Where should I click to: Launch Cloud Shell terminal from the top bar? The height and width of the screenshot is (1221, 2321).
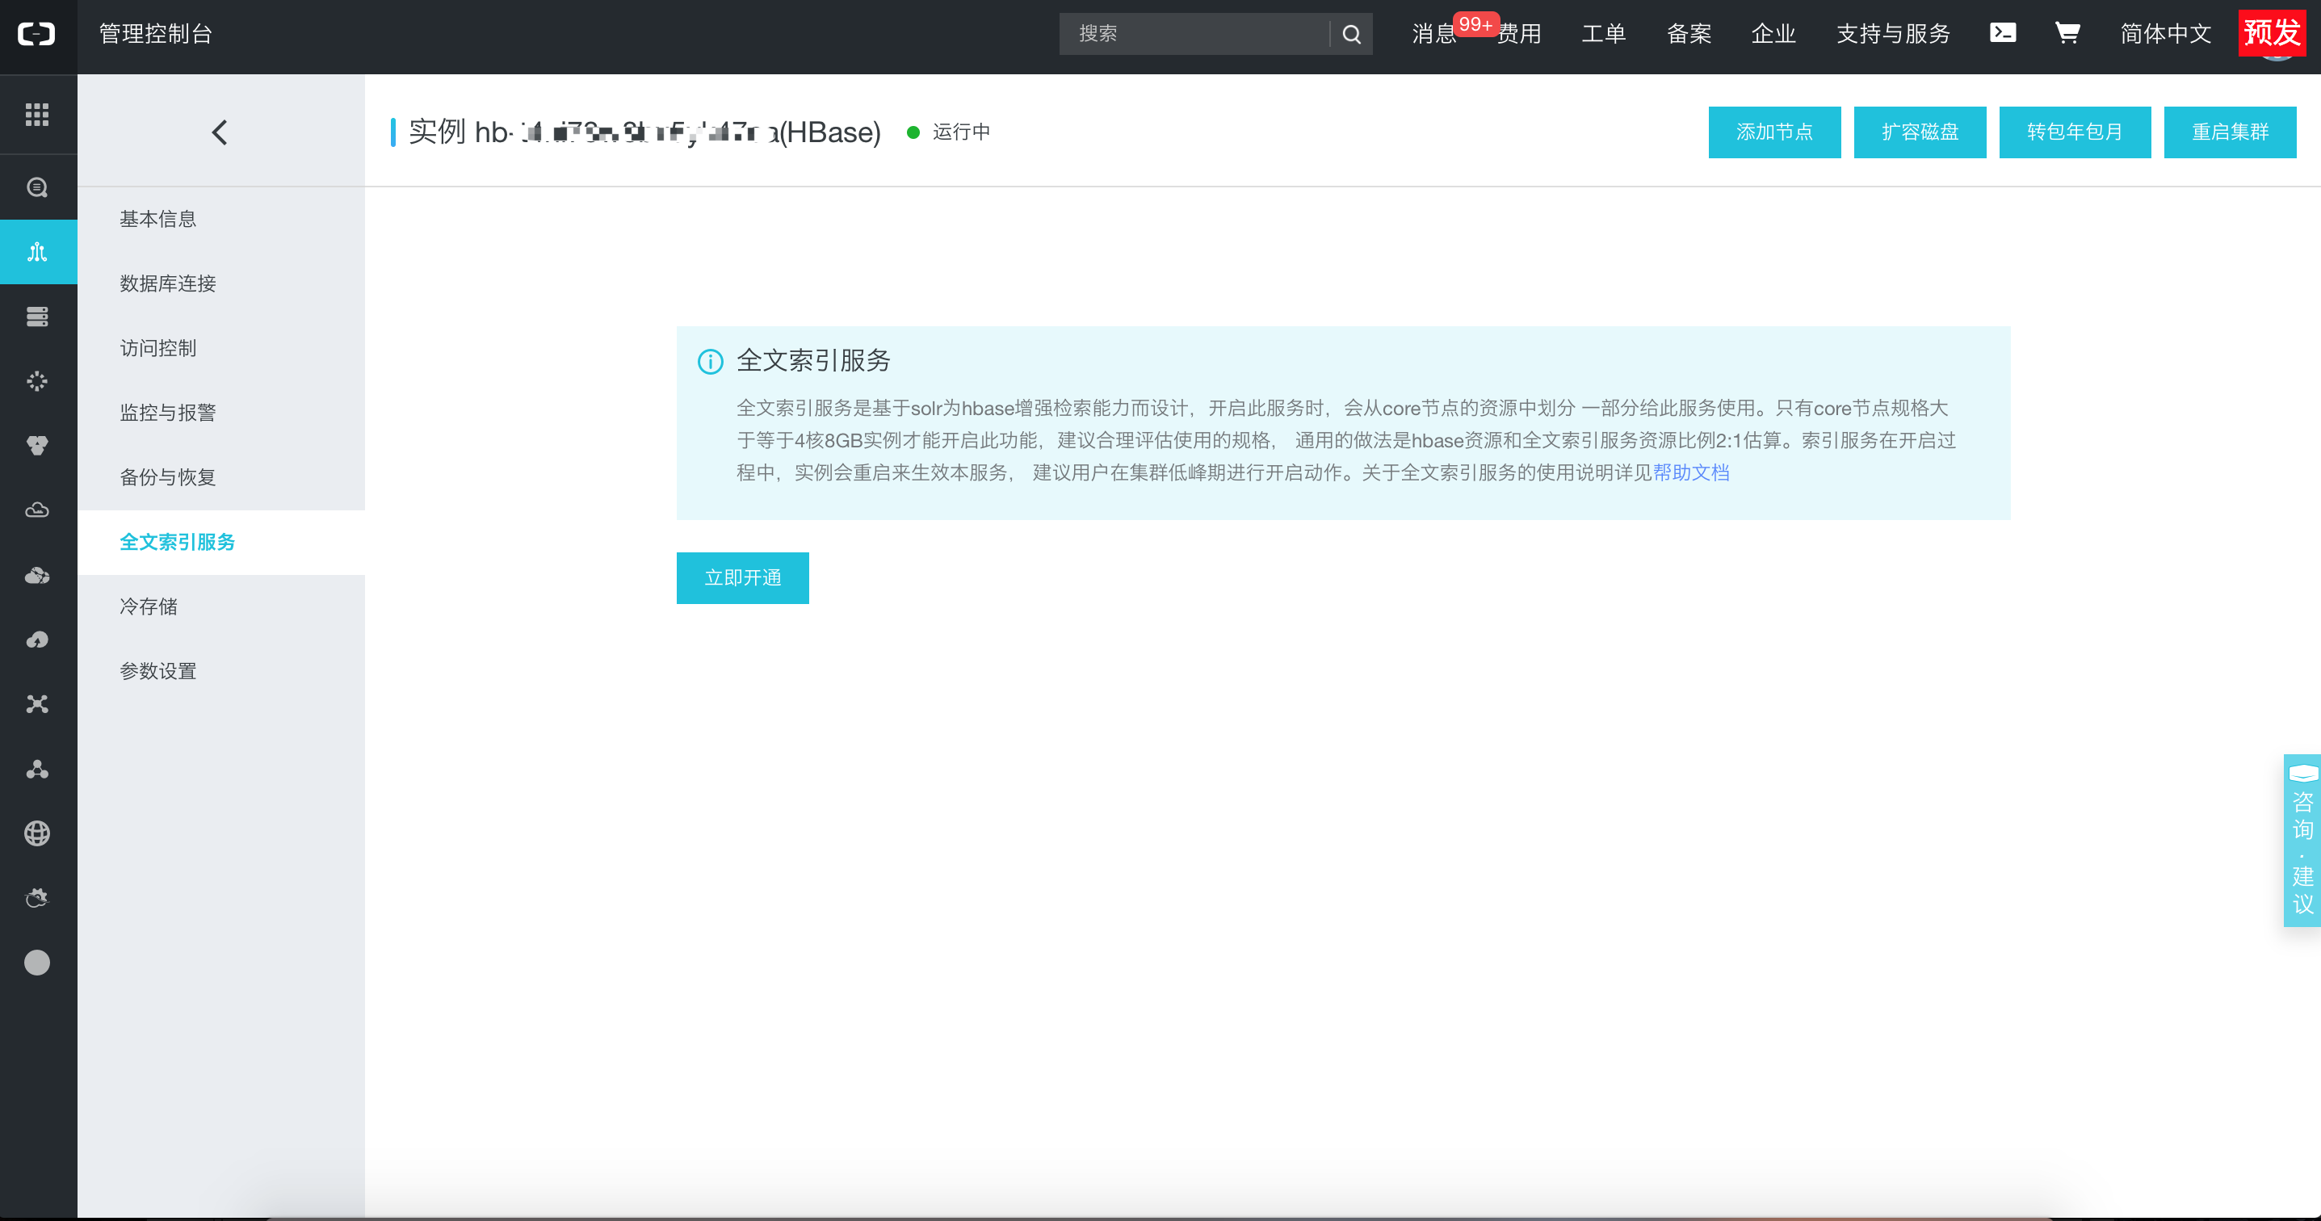pyautogui.click(x=2002, y=33)
